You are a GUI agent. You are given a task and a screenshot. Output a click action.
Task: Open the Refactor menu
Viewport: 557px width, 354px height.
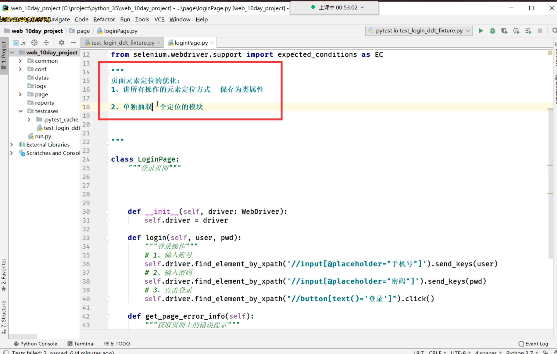click(104, 20)
